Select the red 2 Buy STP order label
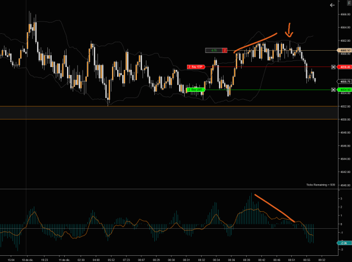This screenshot has height=262, width=352. [x=196, y=67]
